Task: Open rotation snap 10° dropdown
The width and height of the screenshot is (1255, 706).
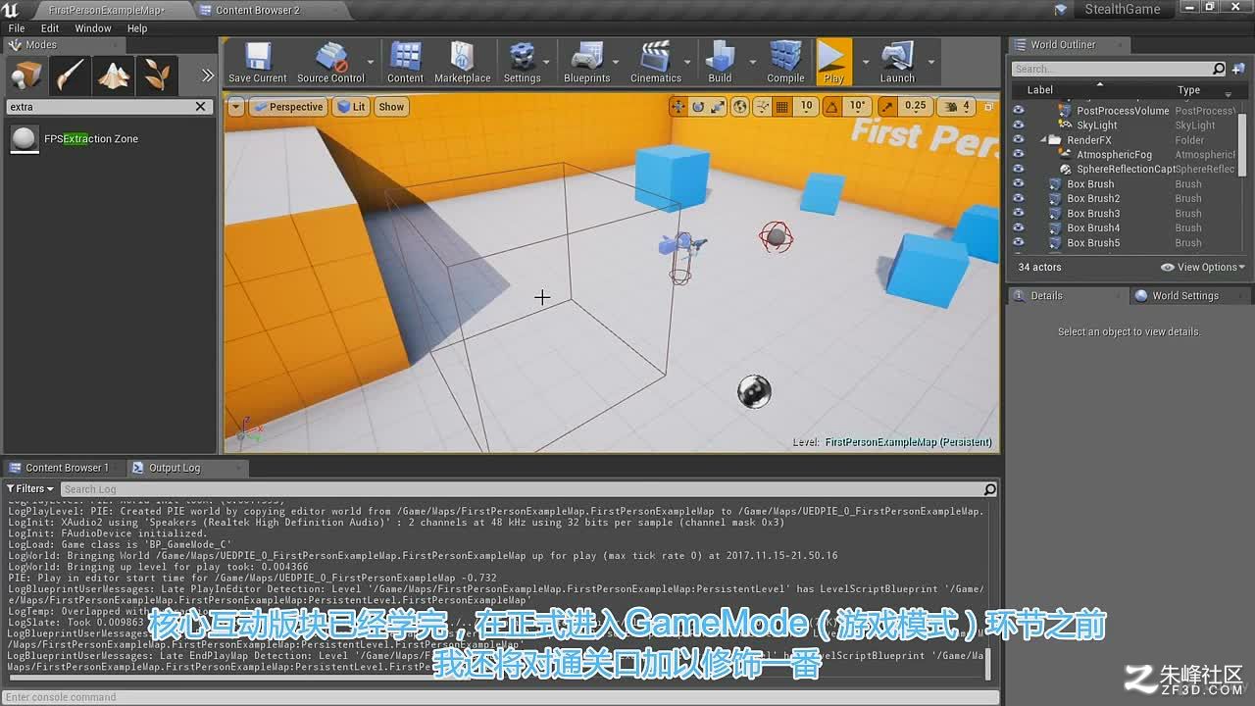Action: coord(858,106)
